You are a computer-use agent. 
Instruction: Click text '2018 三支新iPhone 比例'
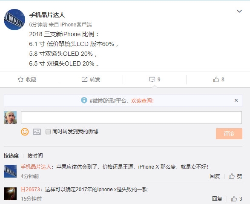click(x=62, y=34)
